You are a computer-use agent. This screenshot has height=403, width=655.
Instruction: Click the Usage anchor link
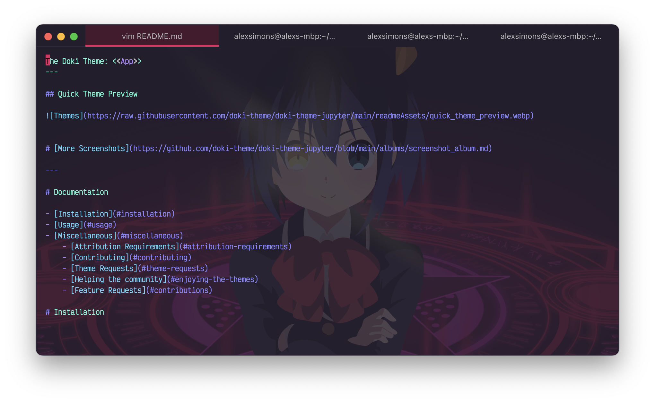(x=68, y=225)
